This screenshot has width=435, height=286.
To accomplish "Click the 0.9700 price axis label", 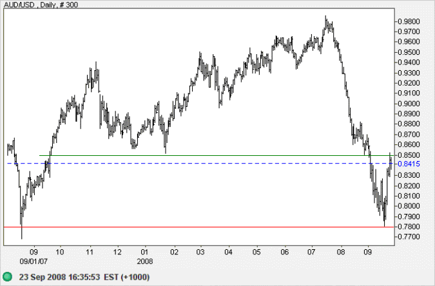I will [409, 32].
